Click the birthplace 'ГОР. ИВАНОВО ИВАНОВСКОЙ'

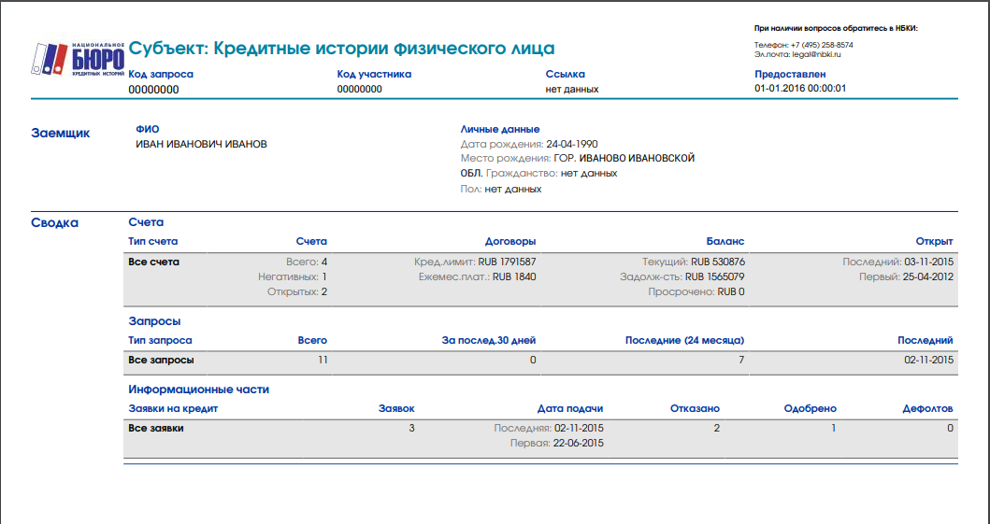tap(624, 158)
